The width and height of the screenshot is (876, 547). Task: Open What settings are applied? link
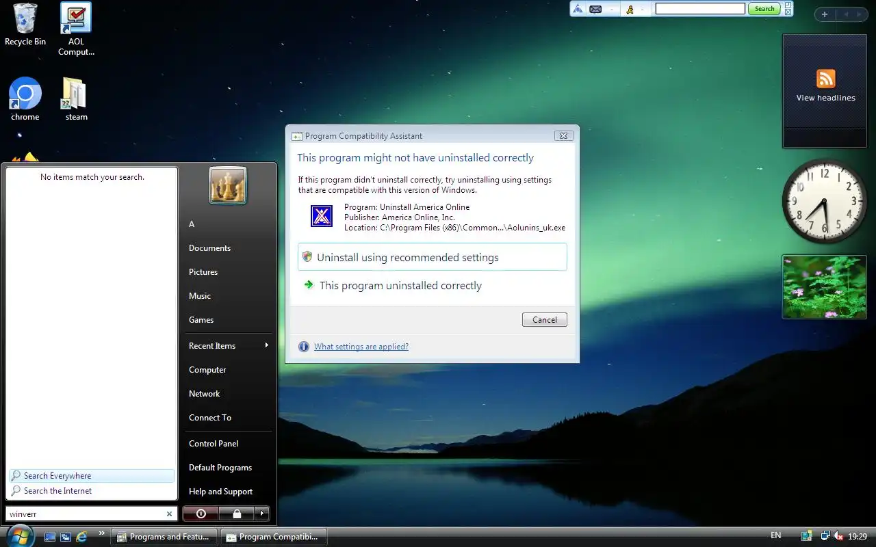361,347
